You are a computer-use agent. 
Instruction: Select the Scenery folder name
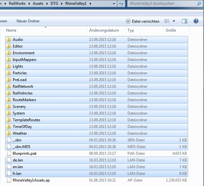[x=19, y=107]
